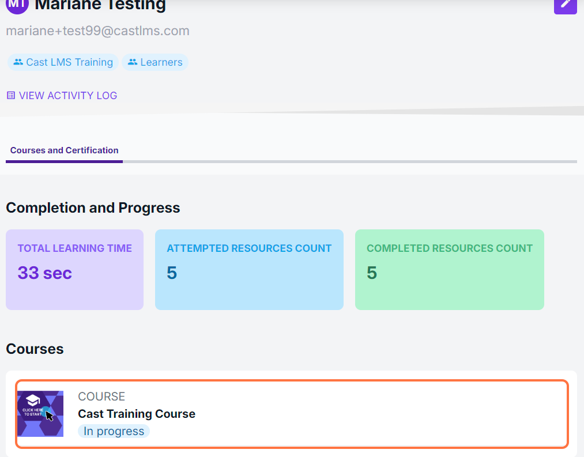
Task: Click the user email address text
Action: click(97, 31)
